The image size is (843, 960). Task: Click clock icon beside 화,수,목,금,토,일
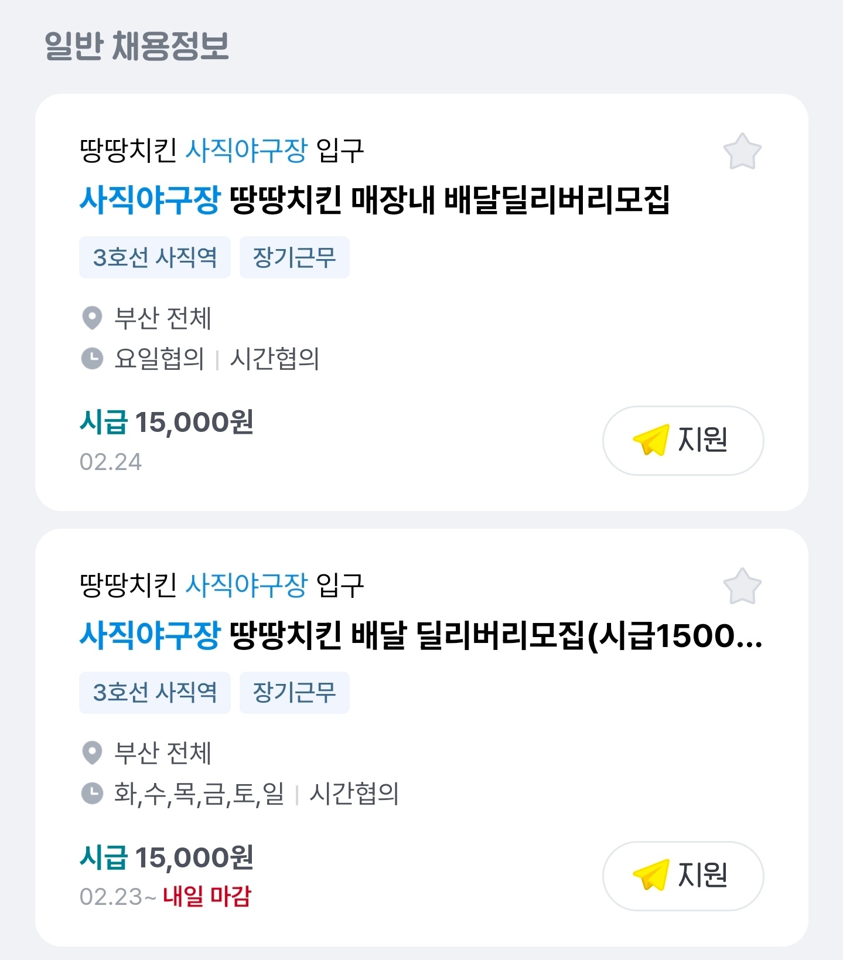click(92, 794)
